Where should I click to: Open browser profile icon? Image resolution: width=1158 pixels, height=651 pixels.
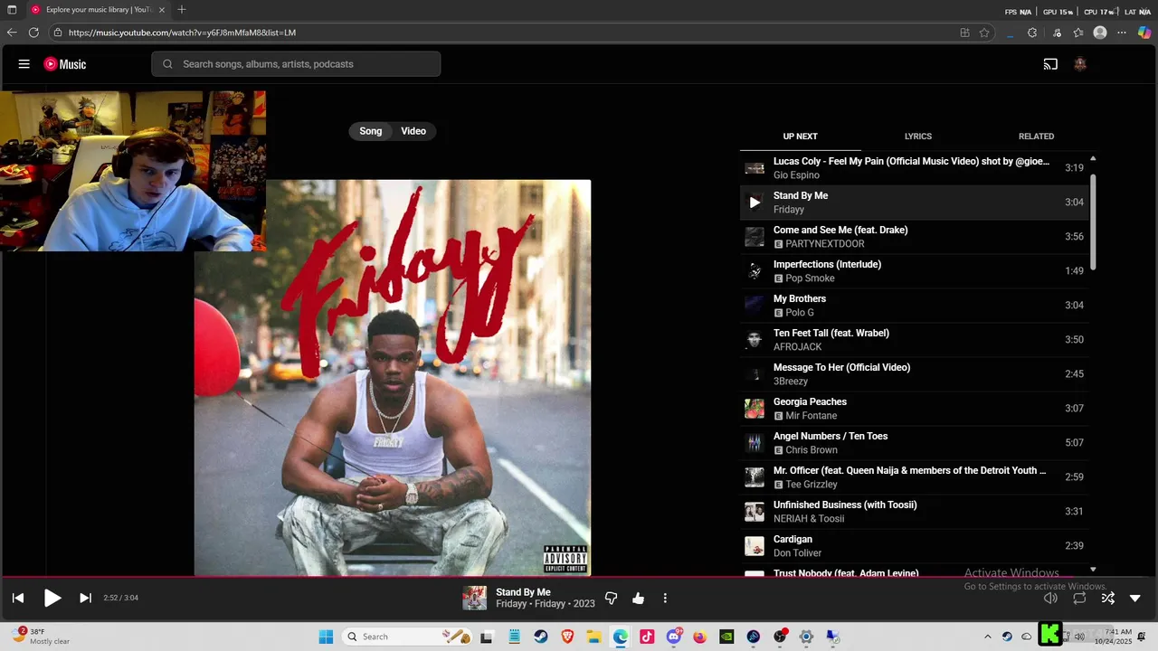coord(1100,33)
